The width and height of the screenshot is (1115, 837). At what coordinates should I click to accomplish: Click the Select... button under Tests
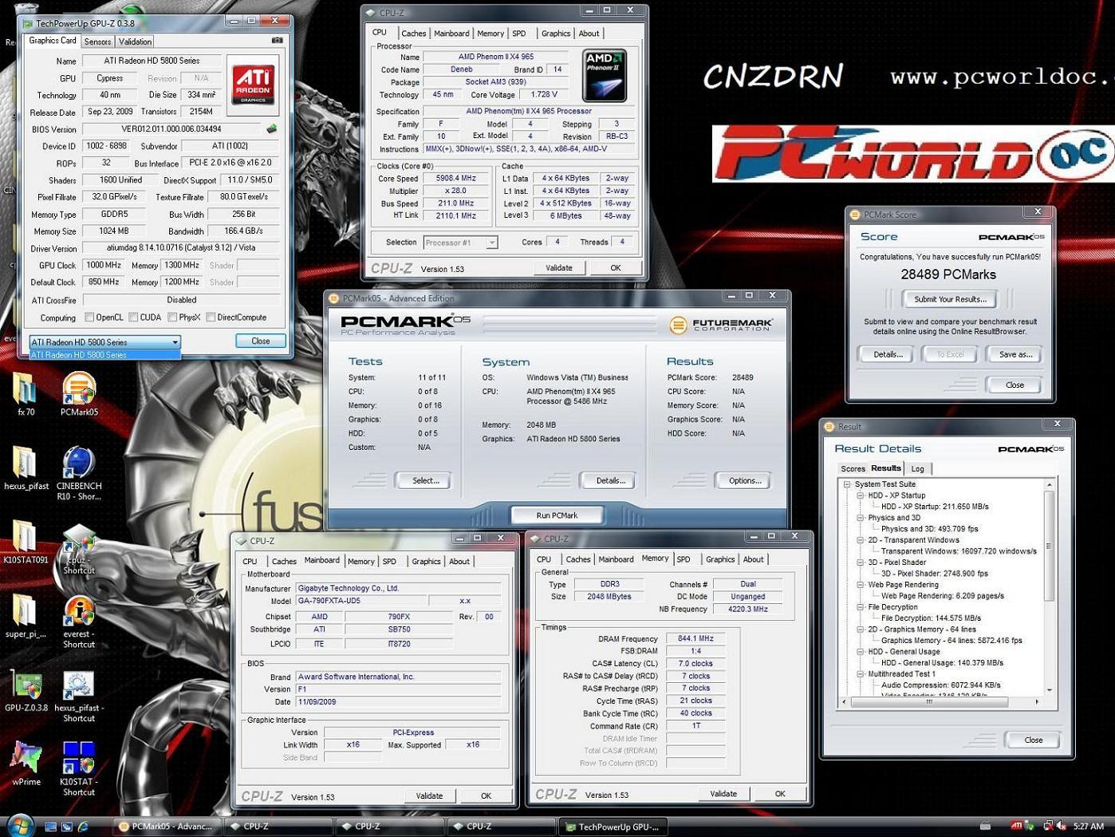(425, 480)
